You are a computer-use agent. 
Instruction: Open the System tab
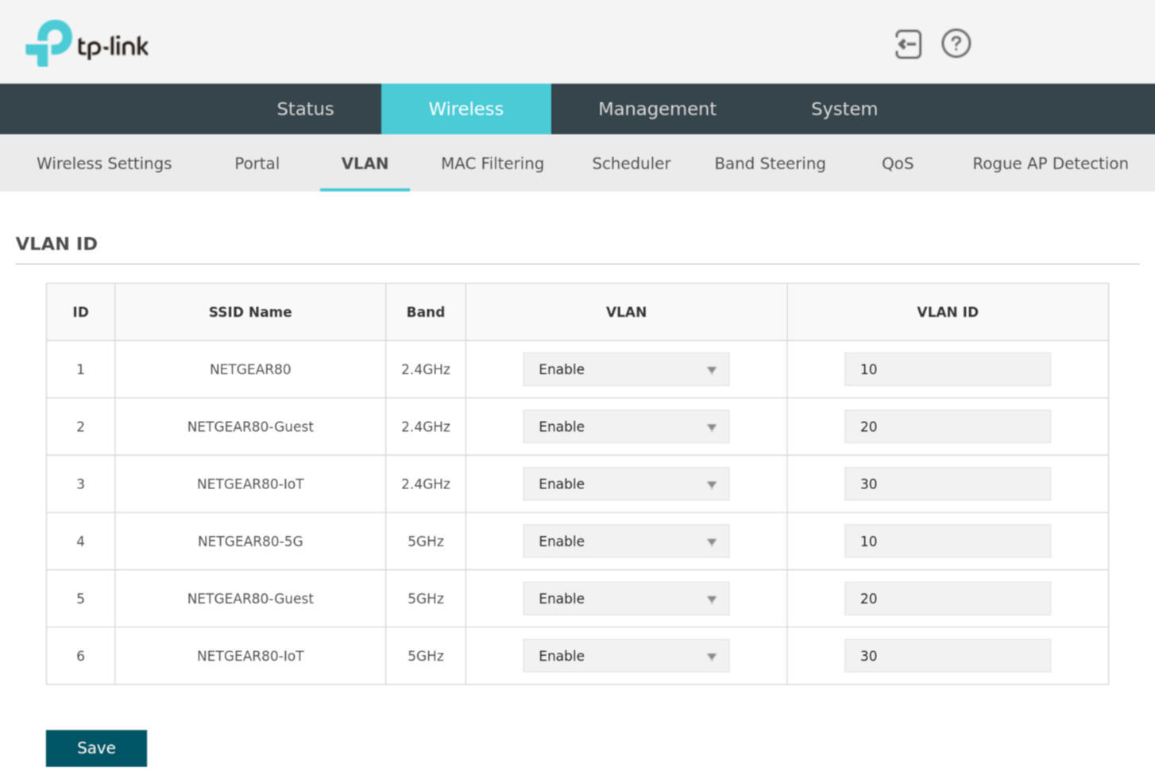844,109
